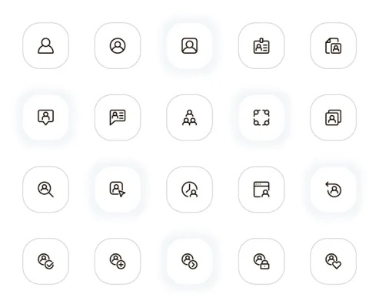Click the focus frame corners icon
The height and width of the screenshot is (307, 379).
point(261,117)
